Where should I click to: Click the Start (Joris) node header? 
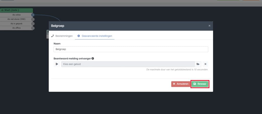(x=16, y=10)
